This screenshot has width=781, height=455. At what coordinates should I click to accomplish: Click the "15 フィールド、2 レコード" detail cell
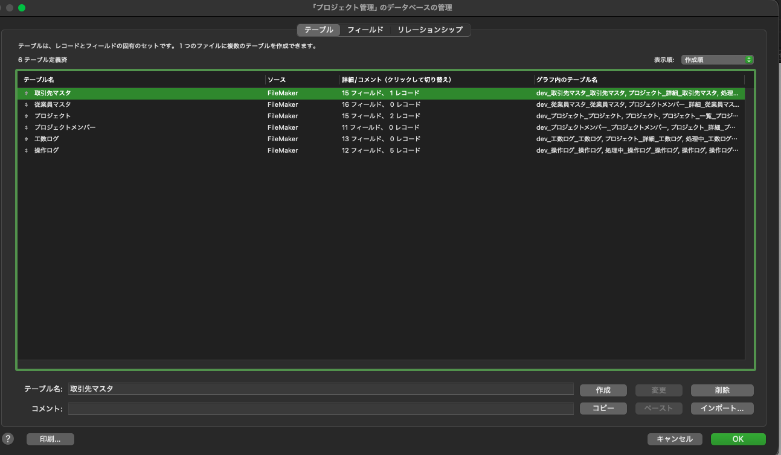381,116
